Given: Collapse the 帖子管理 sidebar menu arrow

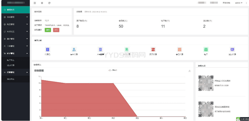Looking at the screenshot, I should (x=27, y=53).
